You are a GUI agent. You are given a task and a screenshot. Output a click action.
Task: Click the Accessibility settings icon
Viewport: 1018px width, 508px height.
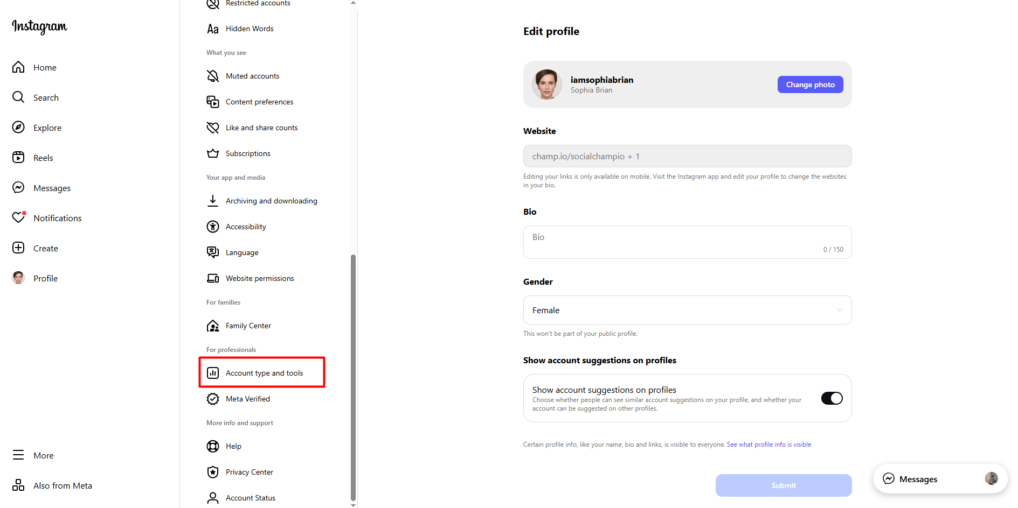[213, 227]
